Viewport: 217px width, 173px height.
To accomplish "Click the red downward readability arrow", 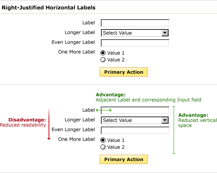I will click(x=49, y=124).
